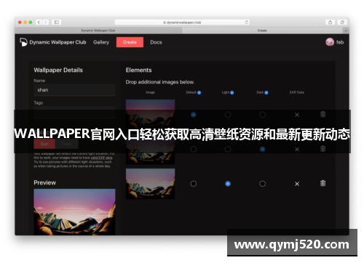Viewport: 364px width, 263px height.
Task: Click 'Drop additional images below.' text
Action: [x=160, y=82]
